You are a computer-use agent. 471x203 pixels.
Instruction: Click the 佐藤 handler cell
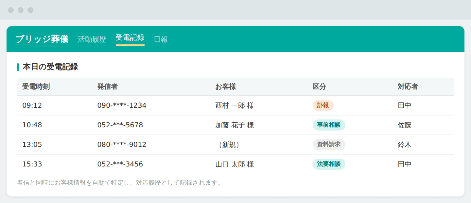pos(405,125)
